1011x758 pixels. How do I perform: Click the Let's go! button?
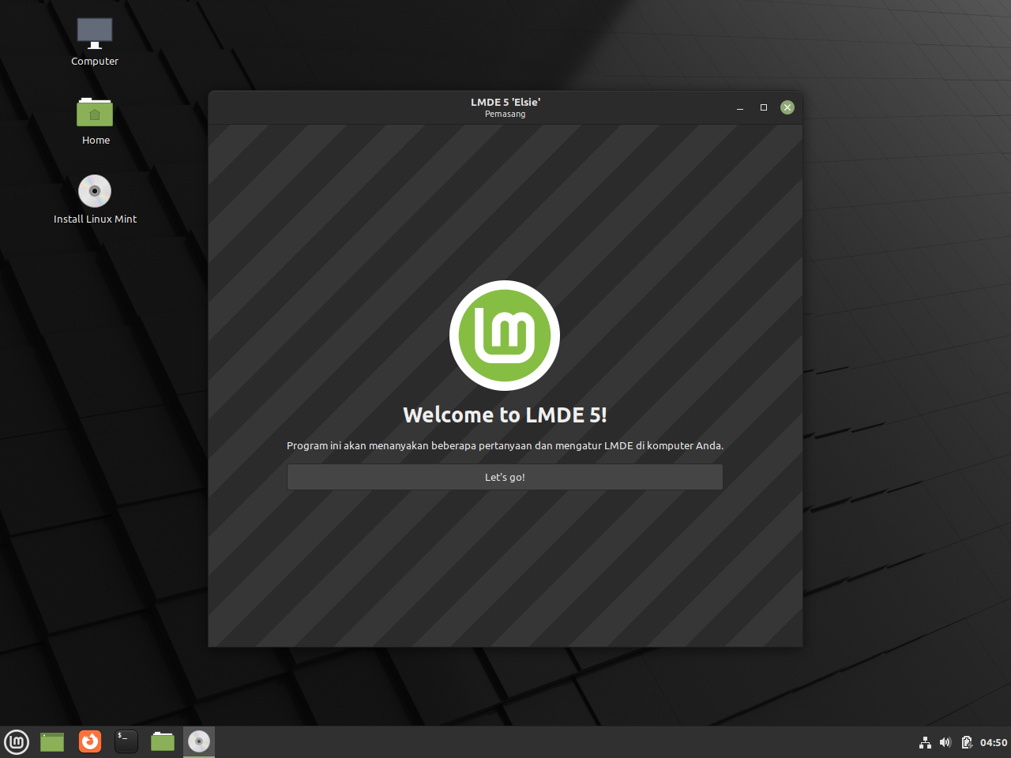tap(505, 477)
